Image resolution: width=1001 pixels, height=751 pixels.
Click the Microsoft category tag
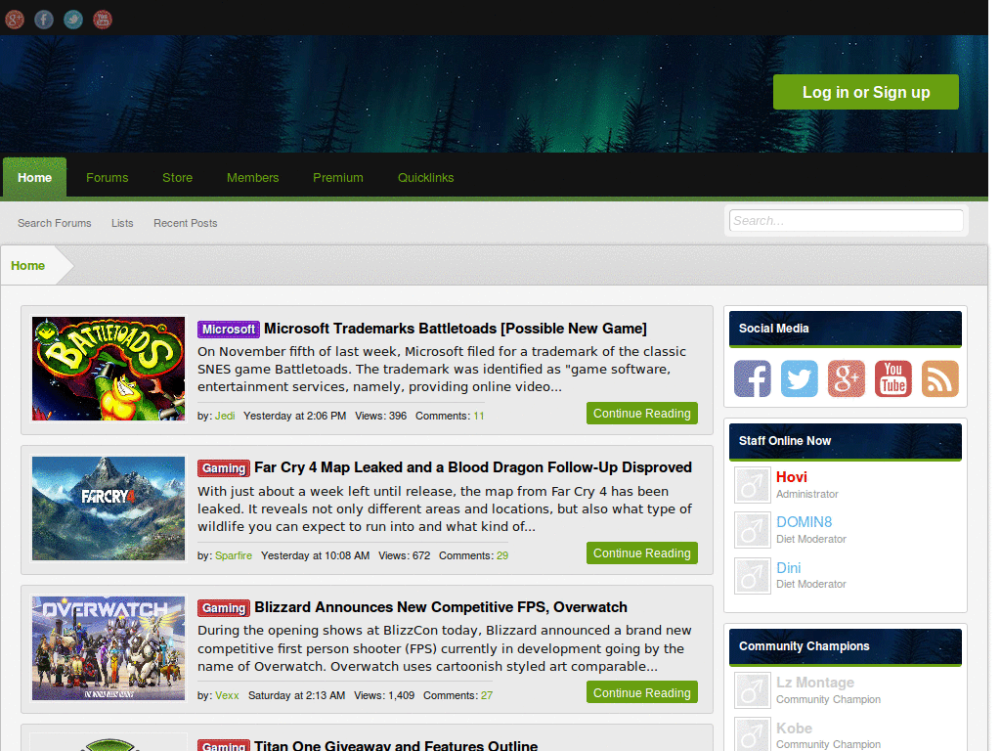[229, 329]
